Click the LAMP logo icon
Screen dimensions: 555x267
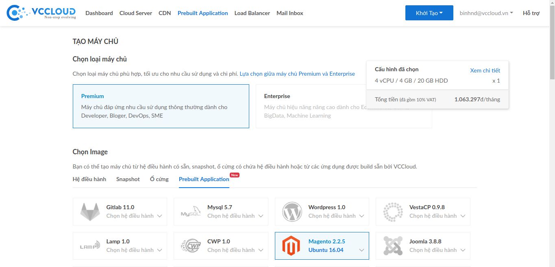(90, 246)
